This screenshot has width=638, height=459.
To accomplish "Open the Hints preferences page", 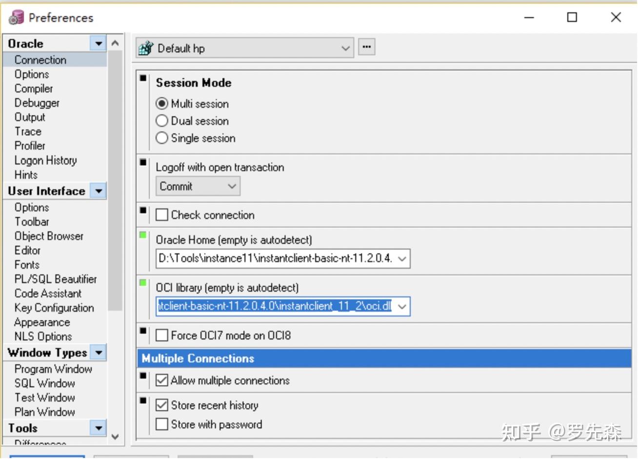I will tap(26, 175).
